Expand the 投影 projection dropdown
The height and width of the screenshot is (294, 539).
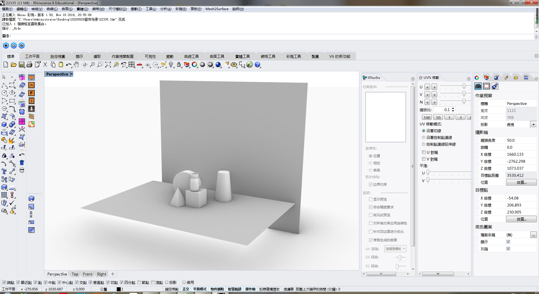tap(533, 124)
